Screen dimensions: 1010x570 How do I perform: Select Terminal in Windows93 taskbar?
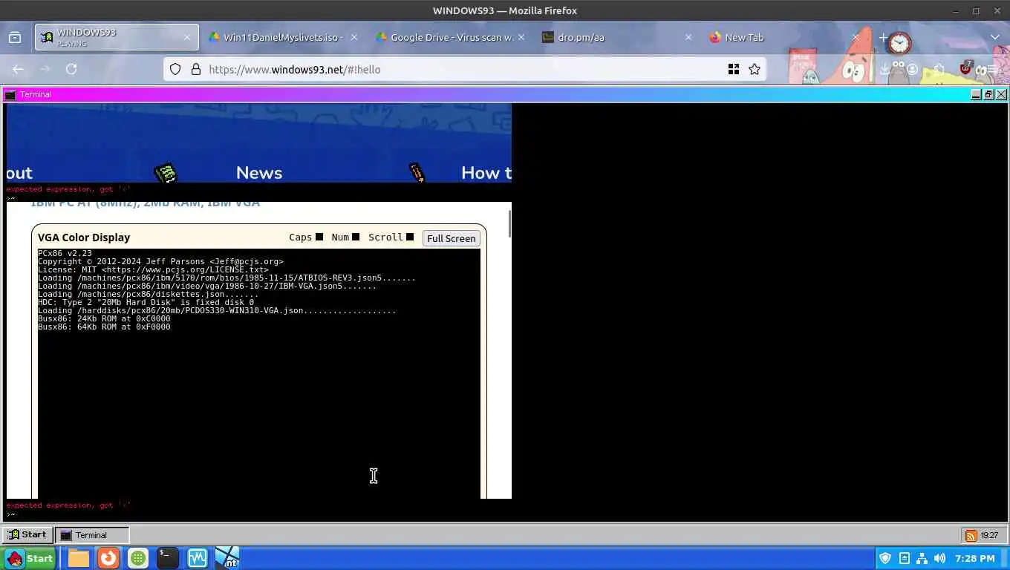pyautogui.click(x=92, y=534)
